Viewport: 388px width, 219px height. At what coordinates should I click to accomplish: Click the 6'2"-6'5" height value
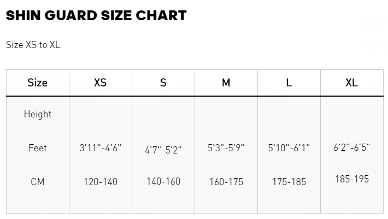coord(351,147)
